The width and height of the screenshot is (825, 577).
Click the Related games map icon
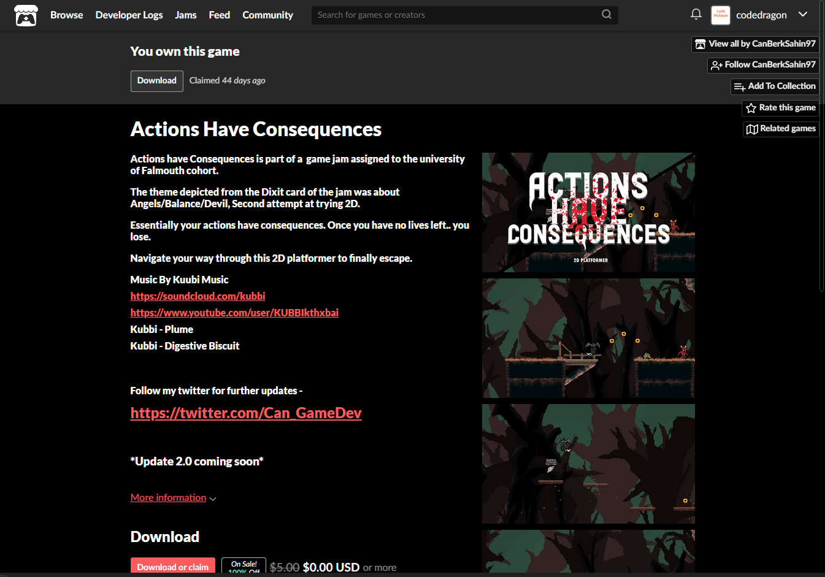click(752, 129)
